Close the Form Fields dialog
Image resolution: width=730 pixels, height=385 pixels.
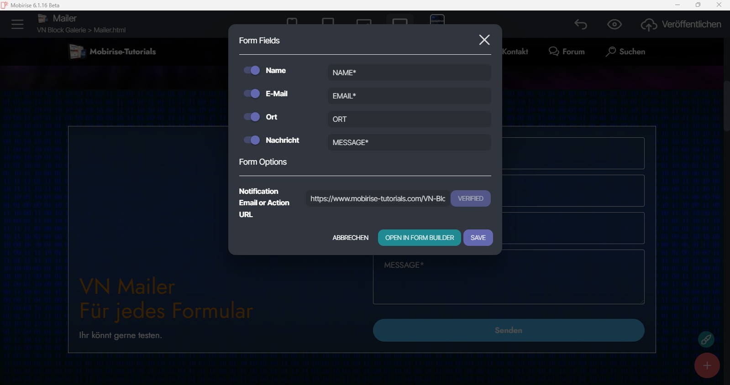[484, 40]
